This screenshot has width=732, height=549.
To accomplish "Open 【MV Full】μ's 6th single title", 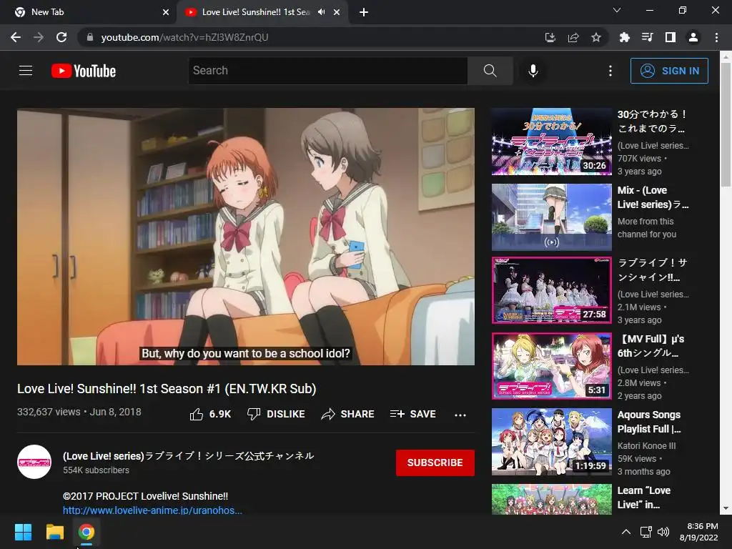I will coord(651,346).
